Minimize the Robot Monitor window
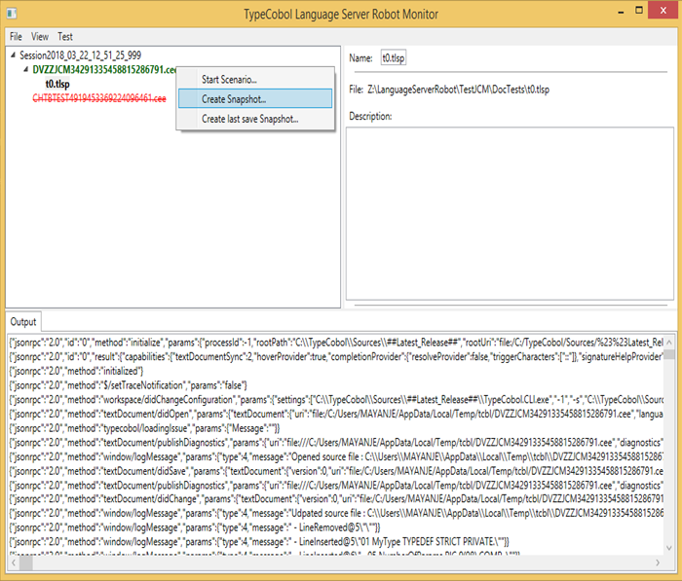This screenshot has width=682, height=581. (621, 12)
